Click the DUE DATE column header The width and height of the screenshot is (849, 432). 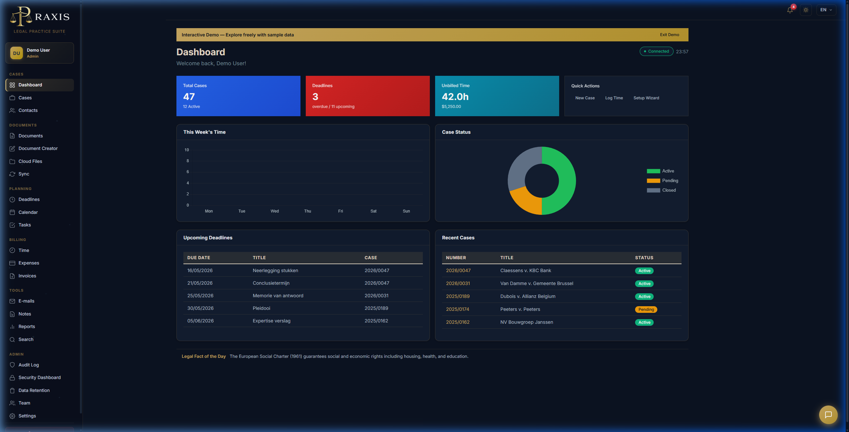click(x=199, y=258)
